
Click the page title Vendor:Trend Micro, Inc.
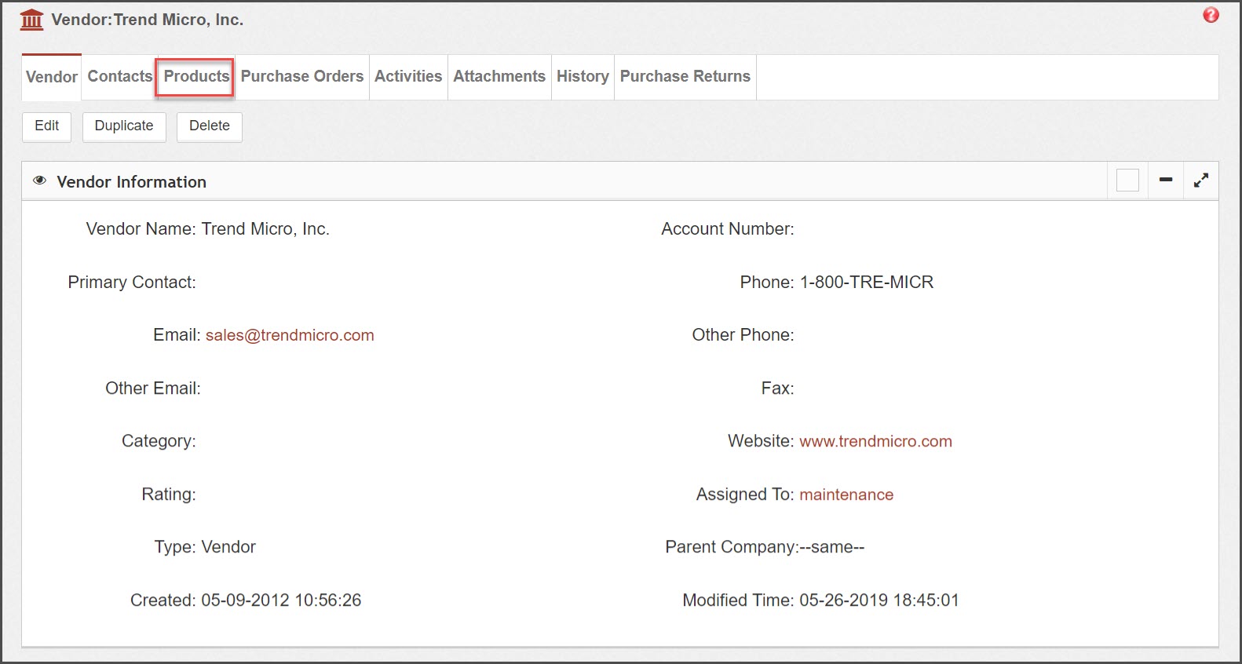click(x=148, y=20)
